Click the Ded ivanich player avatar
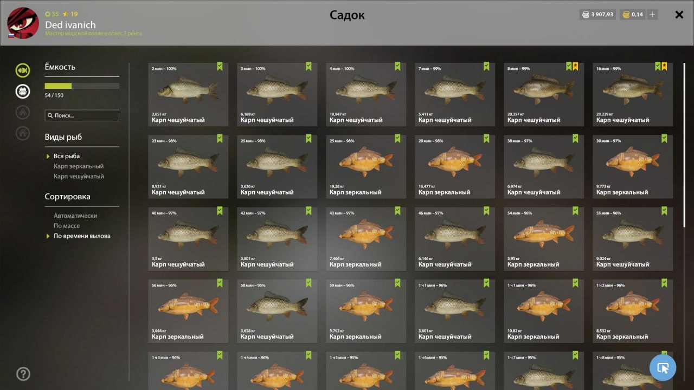The image size is (694, 390). tap(23, 23)
